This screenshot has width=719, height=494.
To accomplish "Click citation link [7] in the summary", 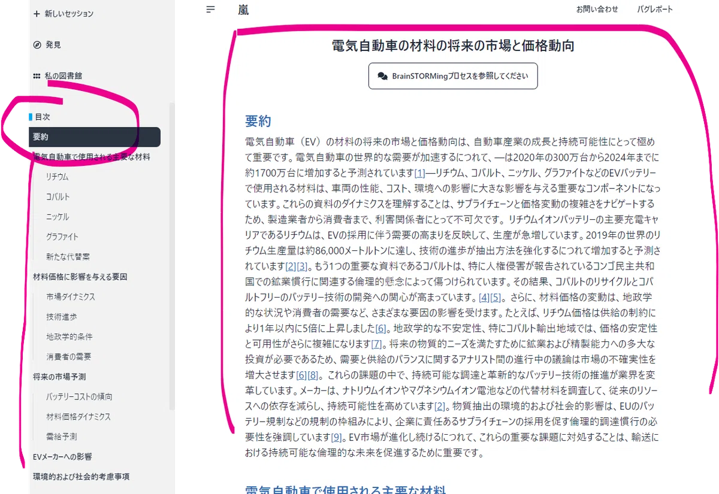I will [377, 344].
